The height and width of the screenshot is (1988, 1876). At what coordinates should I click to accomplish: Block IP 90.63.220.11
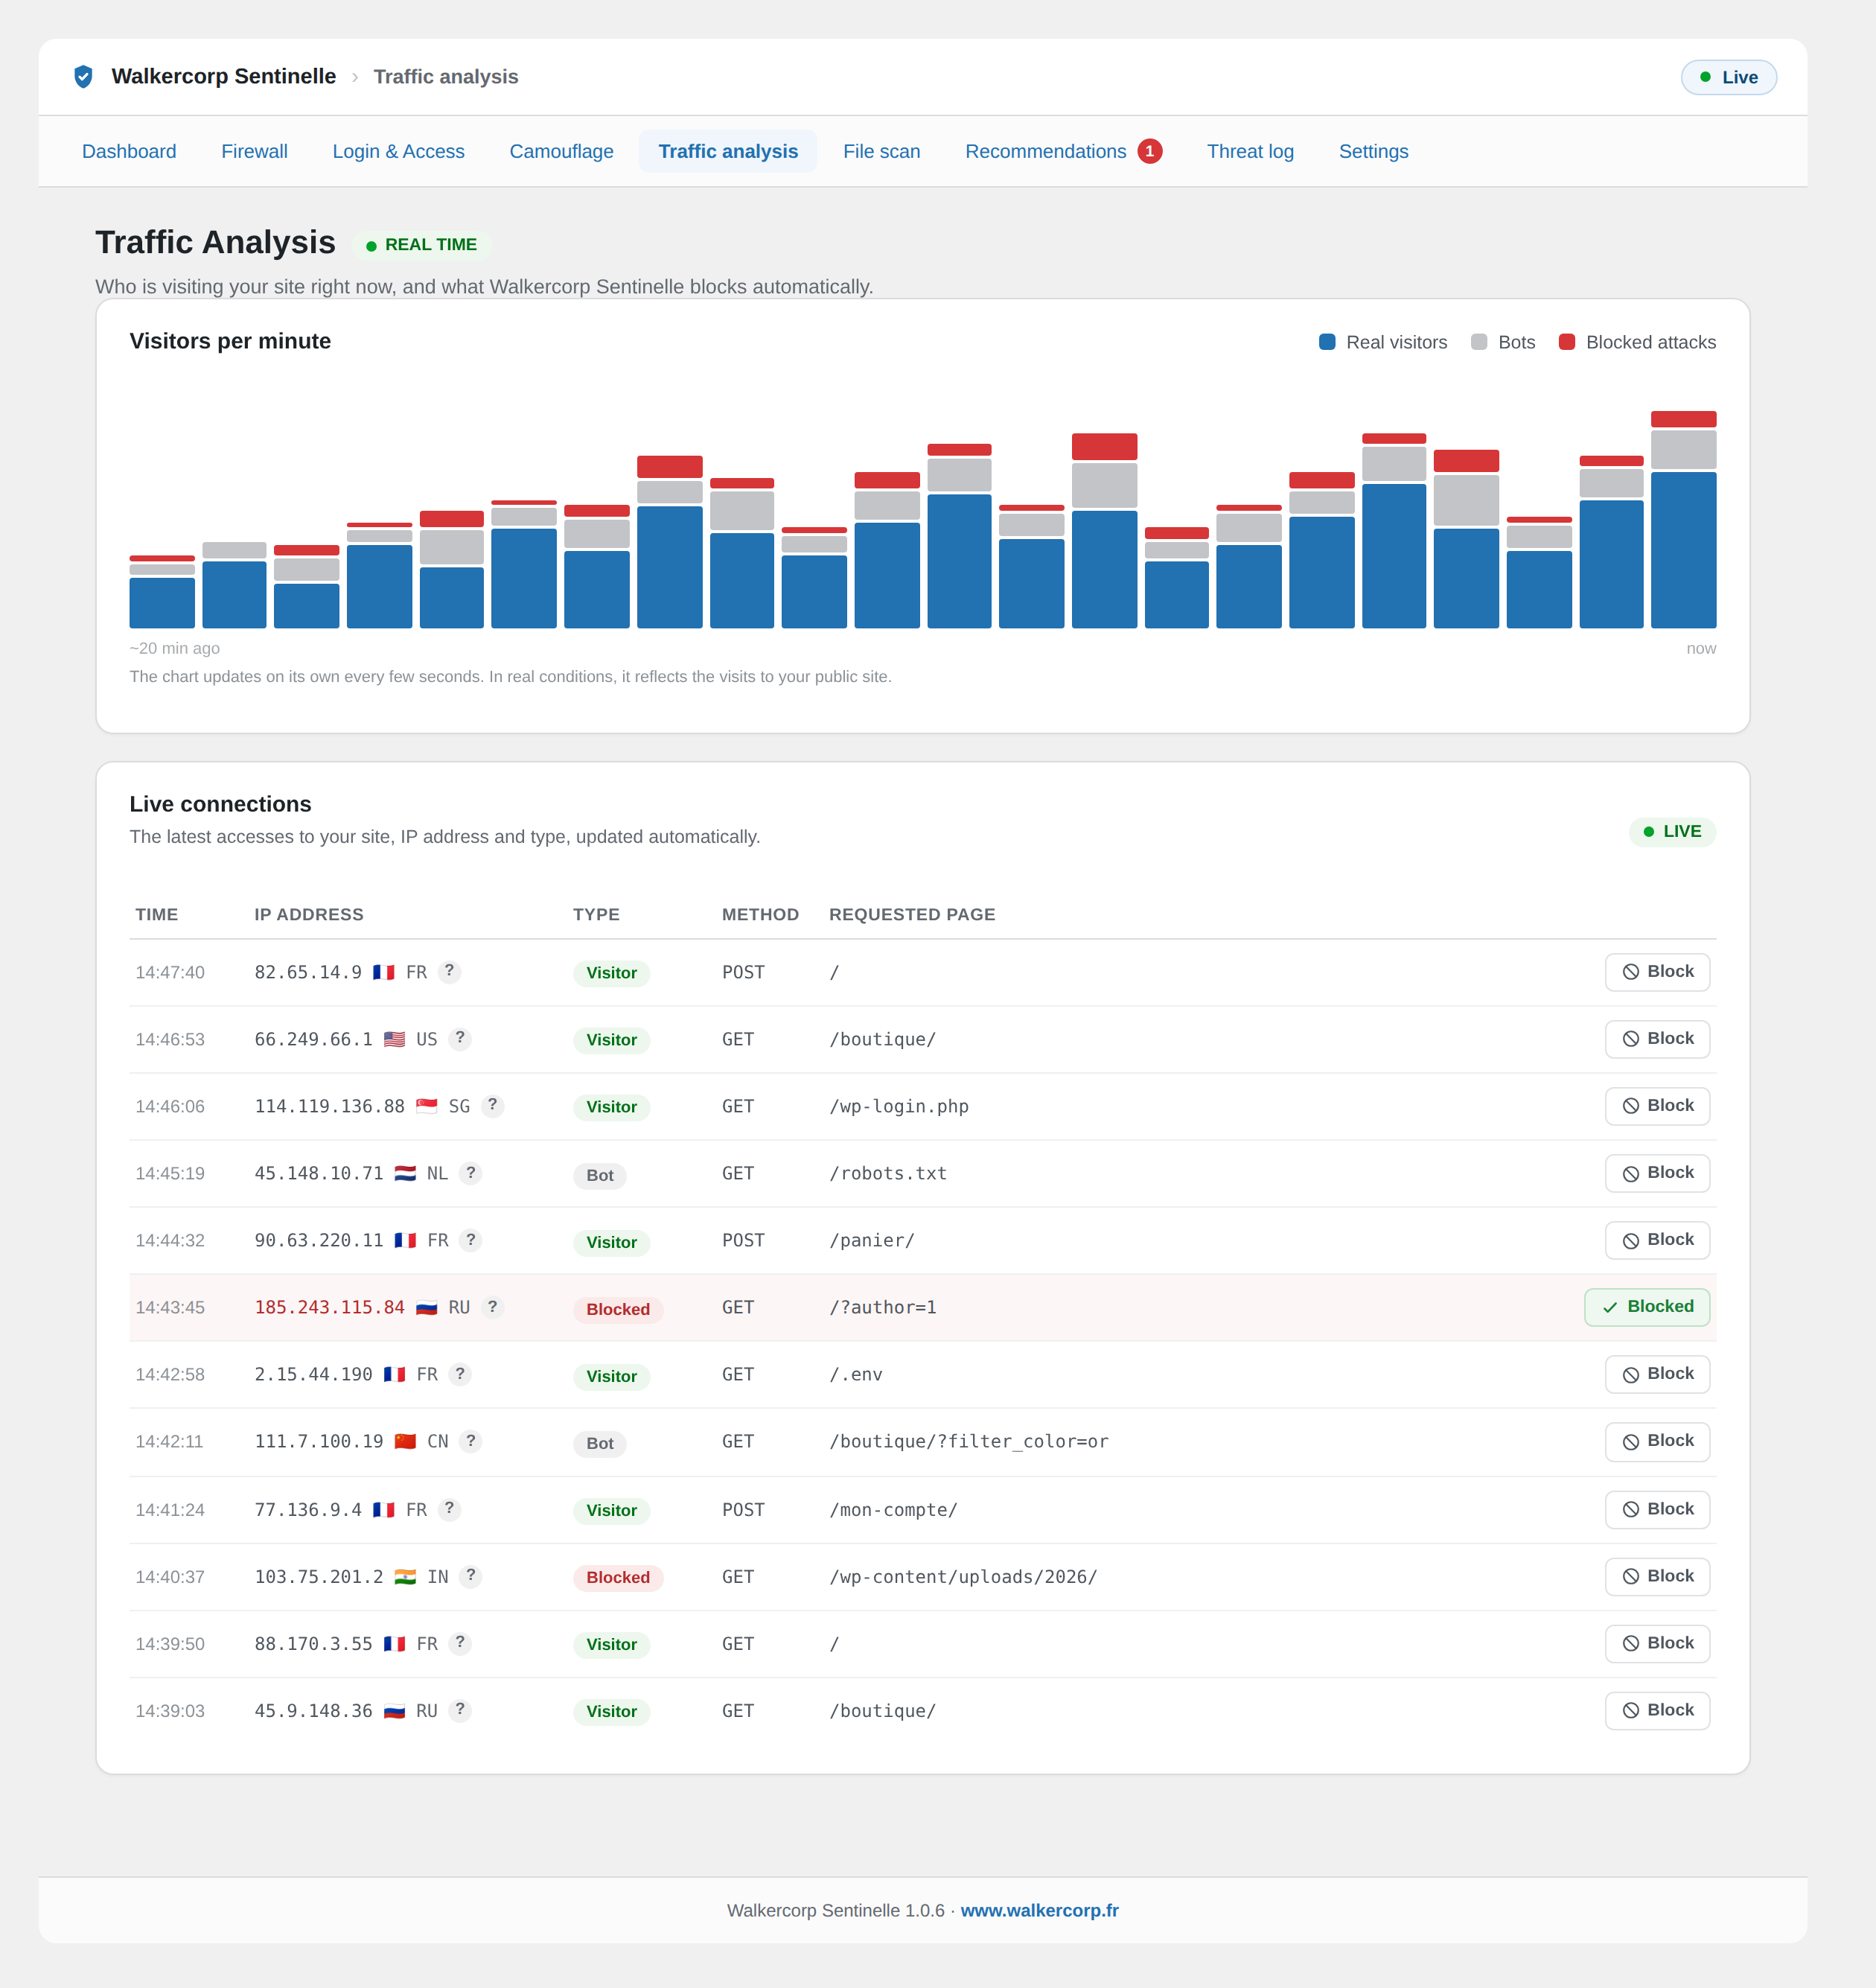1657,1239
